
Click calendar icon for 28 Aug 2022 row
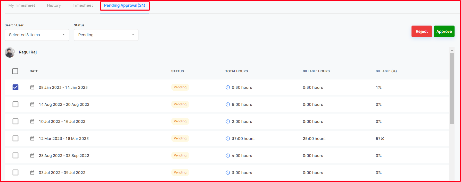(x=32, y=155)
